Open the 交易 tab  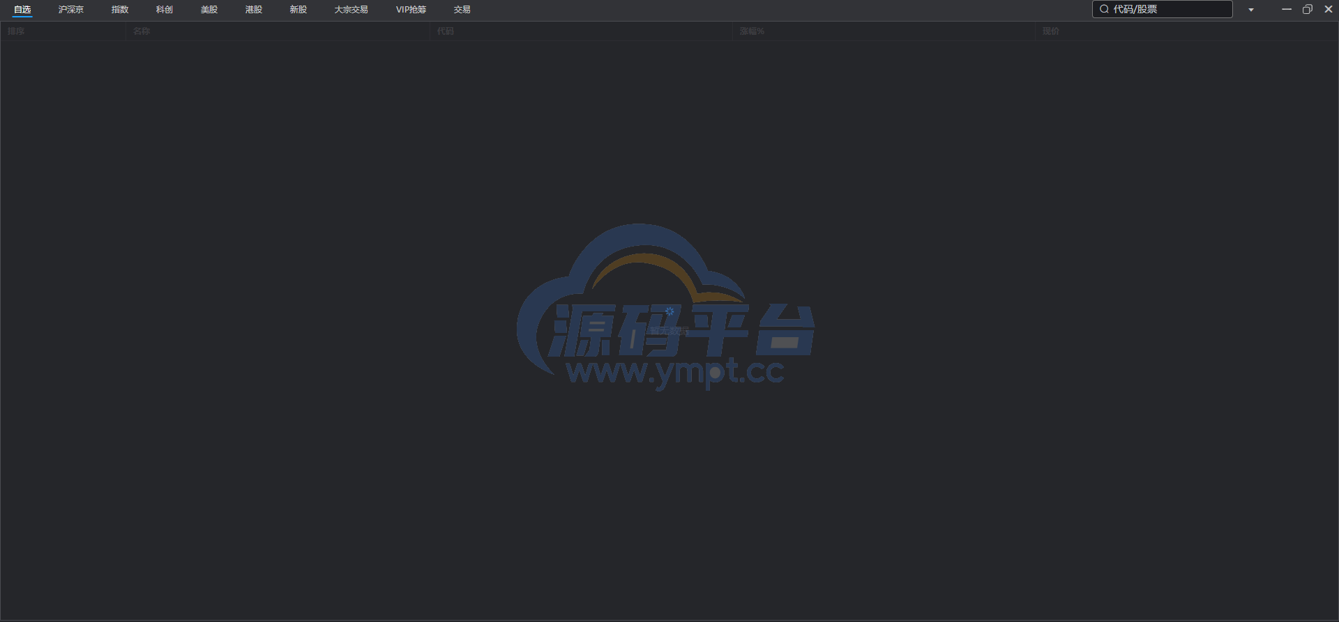(x=462, y=10)
